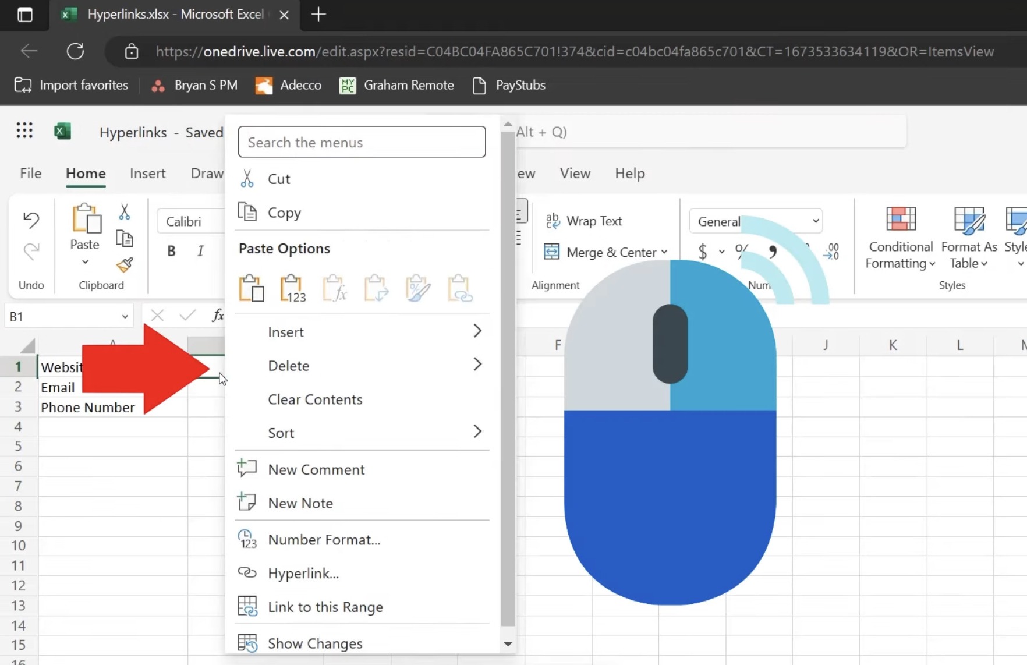Switch to the View ribbon tab
Viewport: 1027px width, 665px height.
(575, 174)
